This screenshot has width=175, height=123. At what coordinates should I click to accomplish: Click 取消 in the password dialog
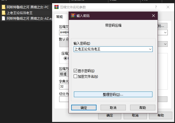113,108
